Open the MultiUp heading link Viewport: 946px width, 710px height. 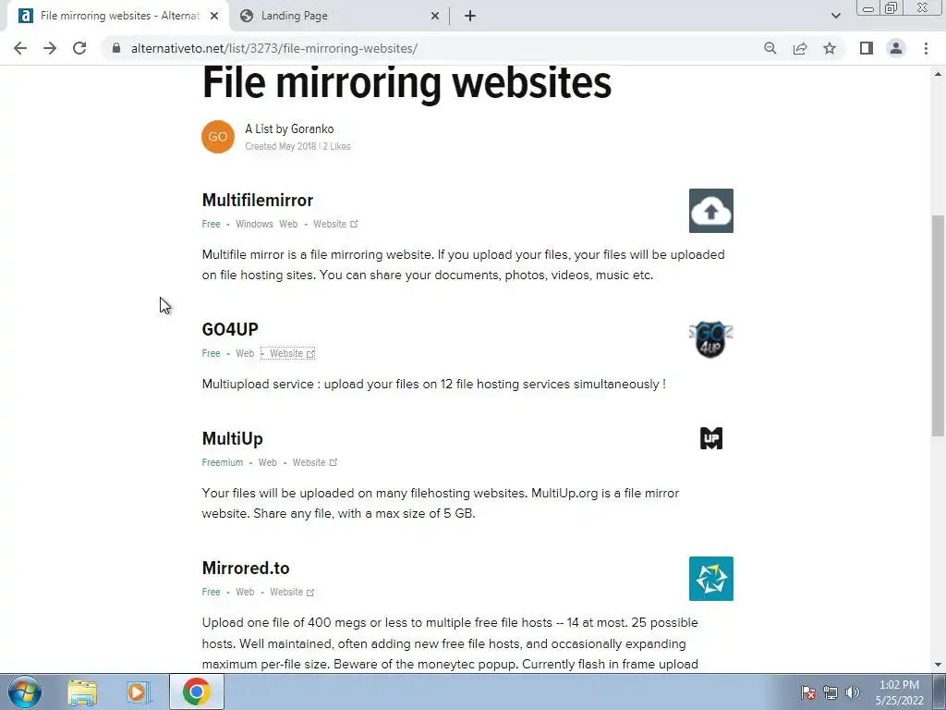tap(232, 438)
